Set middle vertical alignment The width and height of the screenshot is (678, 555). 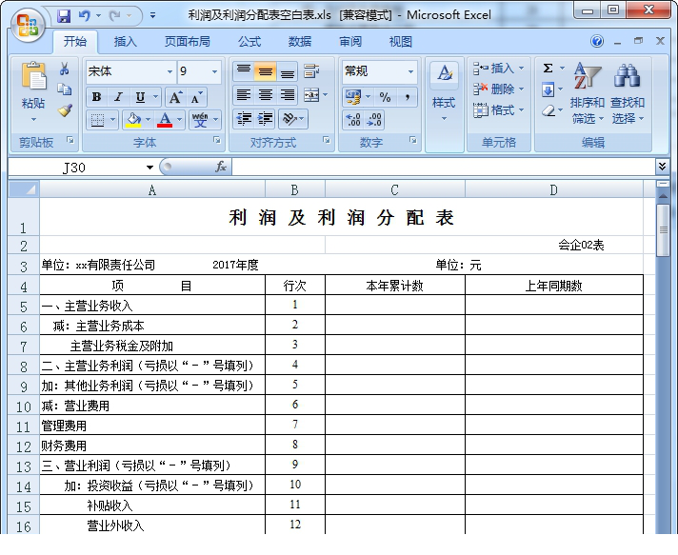(265, 71)
